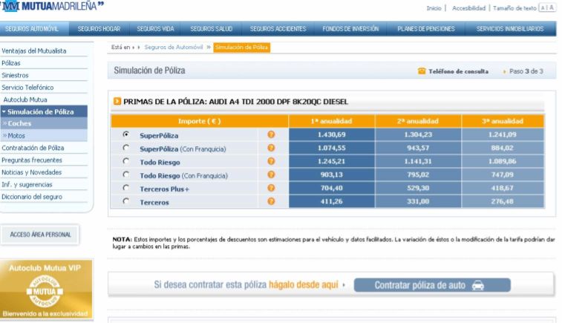Click hágalo desde aquí text
The height and width of the screenshot is (323, 562).
[x=304, y=284]
